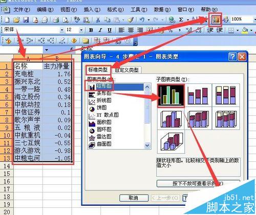The height and width of the screenshot is (215, 256).
Task: Click the Increase Indent icon
Action: 220,30
